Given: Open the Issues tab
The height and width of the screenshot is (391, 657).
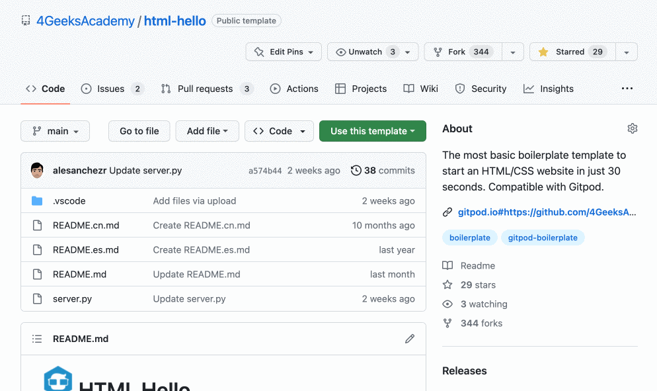Looking at the screenshot, I should click(x=112, y=89).
